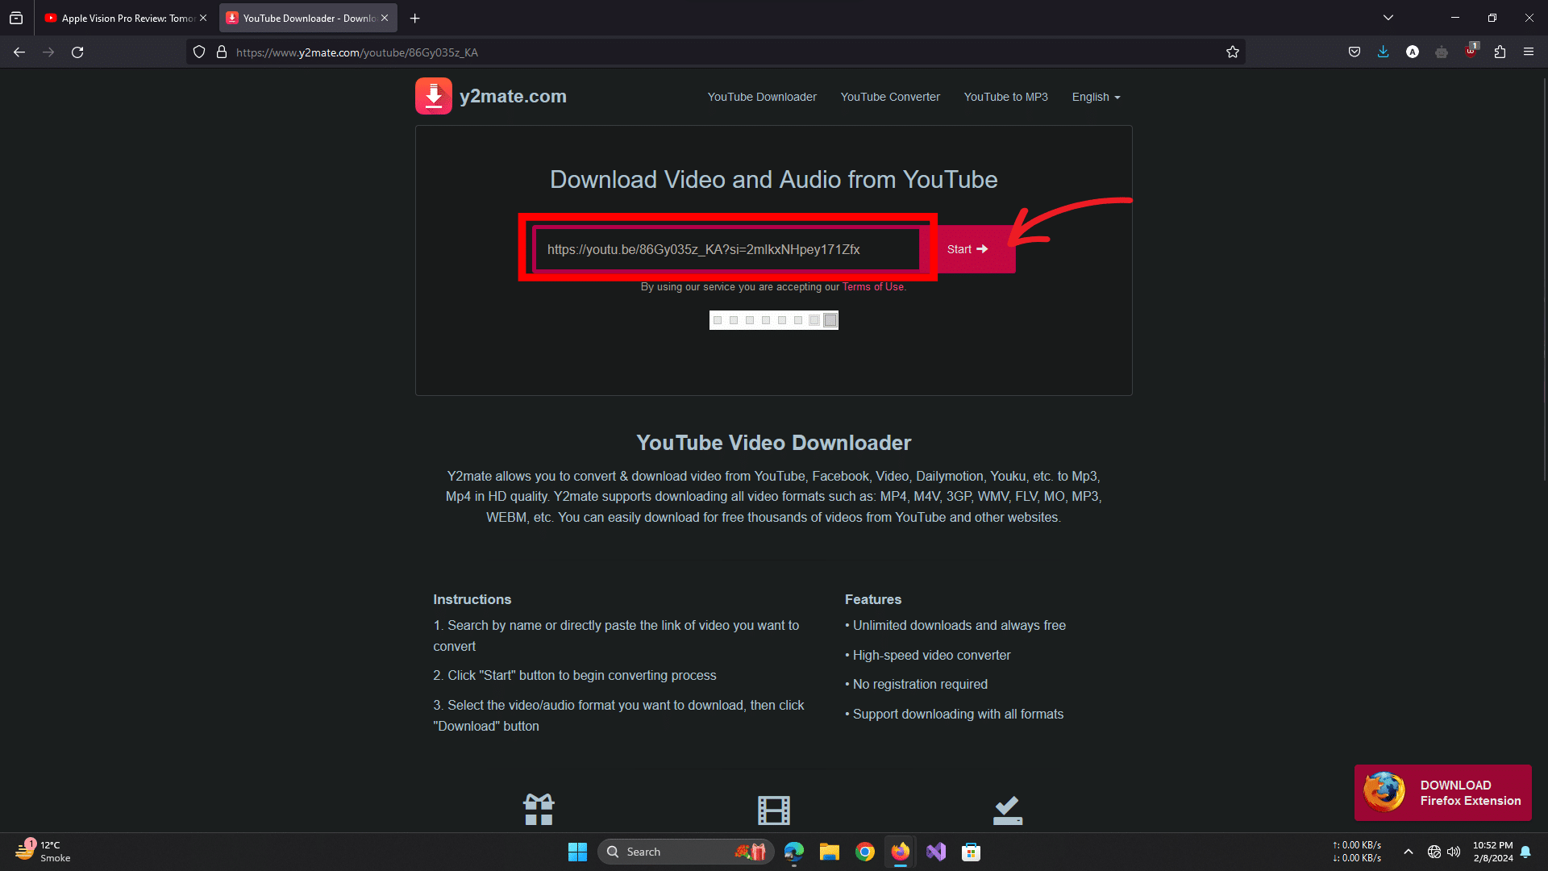This screenshot has height=871, width=1548.
Task: Open the Pocket save icon
Action: pos(1354,52)
